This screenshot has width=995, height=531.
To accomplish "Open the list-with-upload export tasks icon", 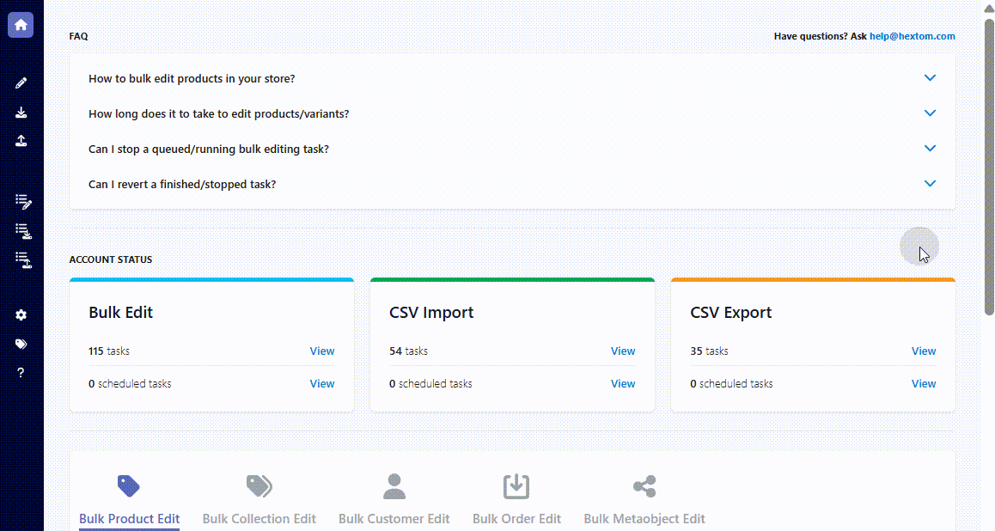I will 23,259.
